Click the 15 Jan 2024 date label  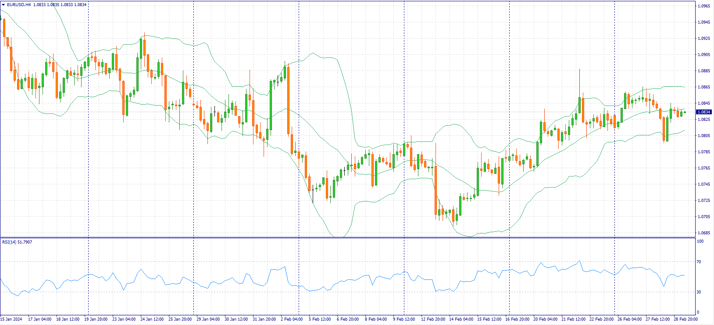click(x=11, y=319)
